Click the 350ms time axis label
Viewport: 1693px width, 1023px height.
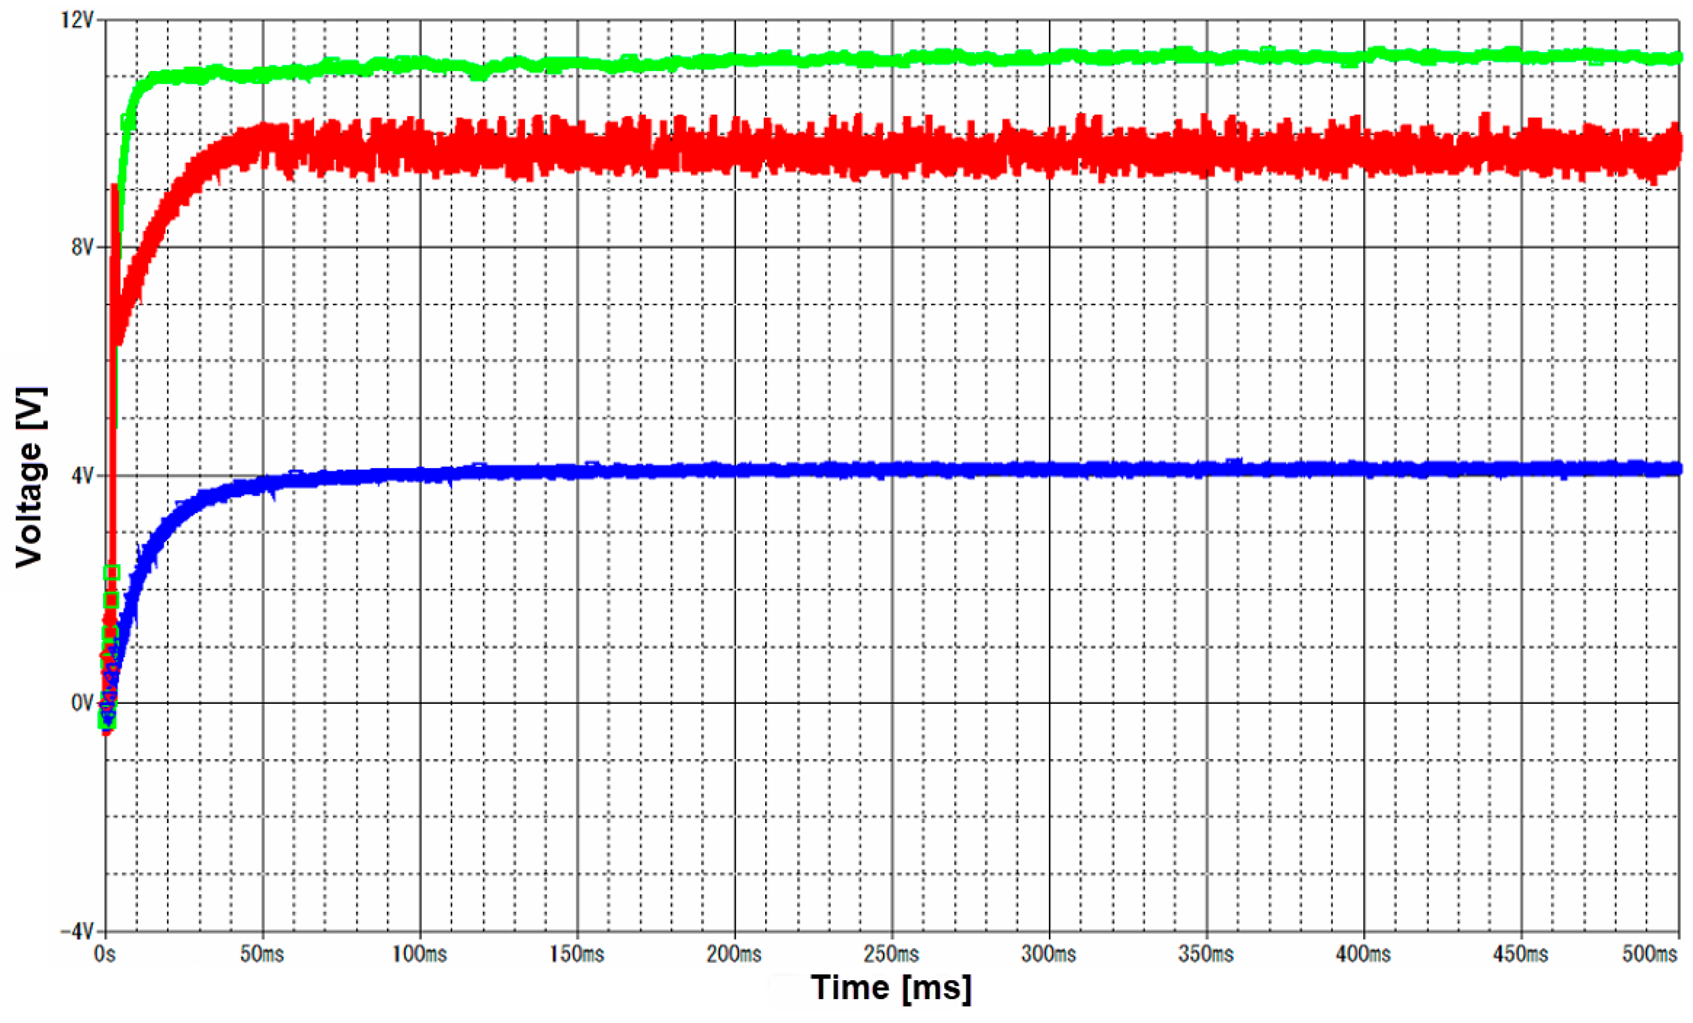tap(1206, 954)
